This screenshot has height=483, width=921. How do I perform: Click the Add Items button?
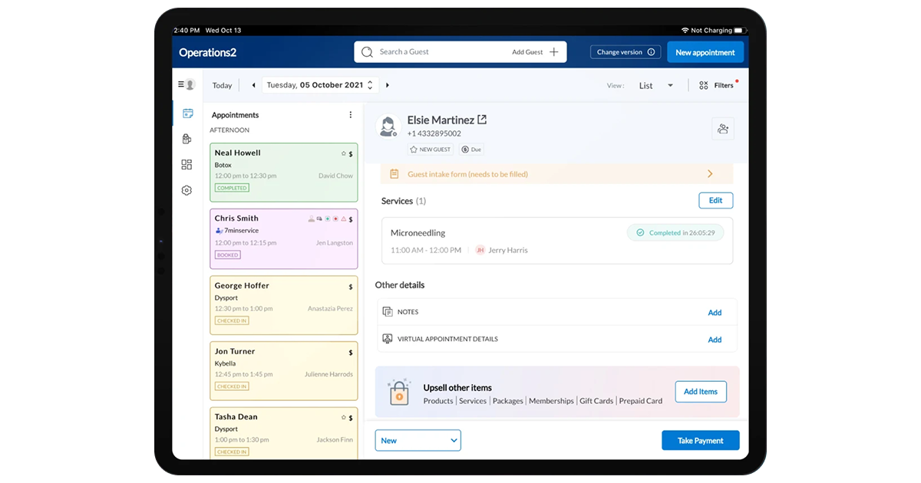[701, 391]
